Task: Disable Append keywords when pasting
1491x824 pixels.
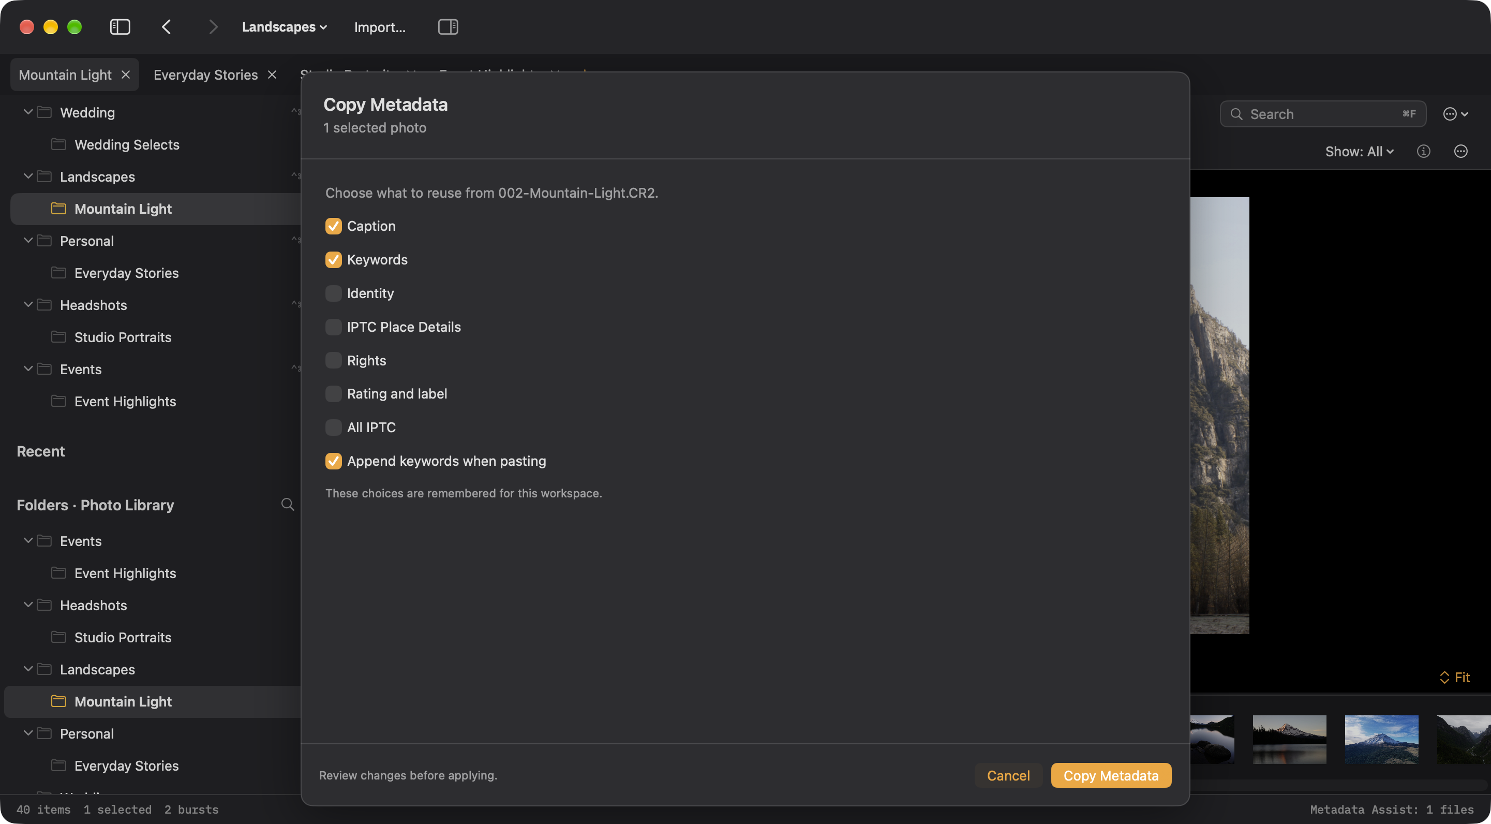Action: [x=333, y=461]
